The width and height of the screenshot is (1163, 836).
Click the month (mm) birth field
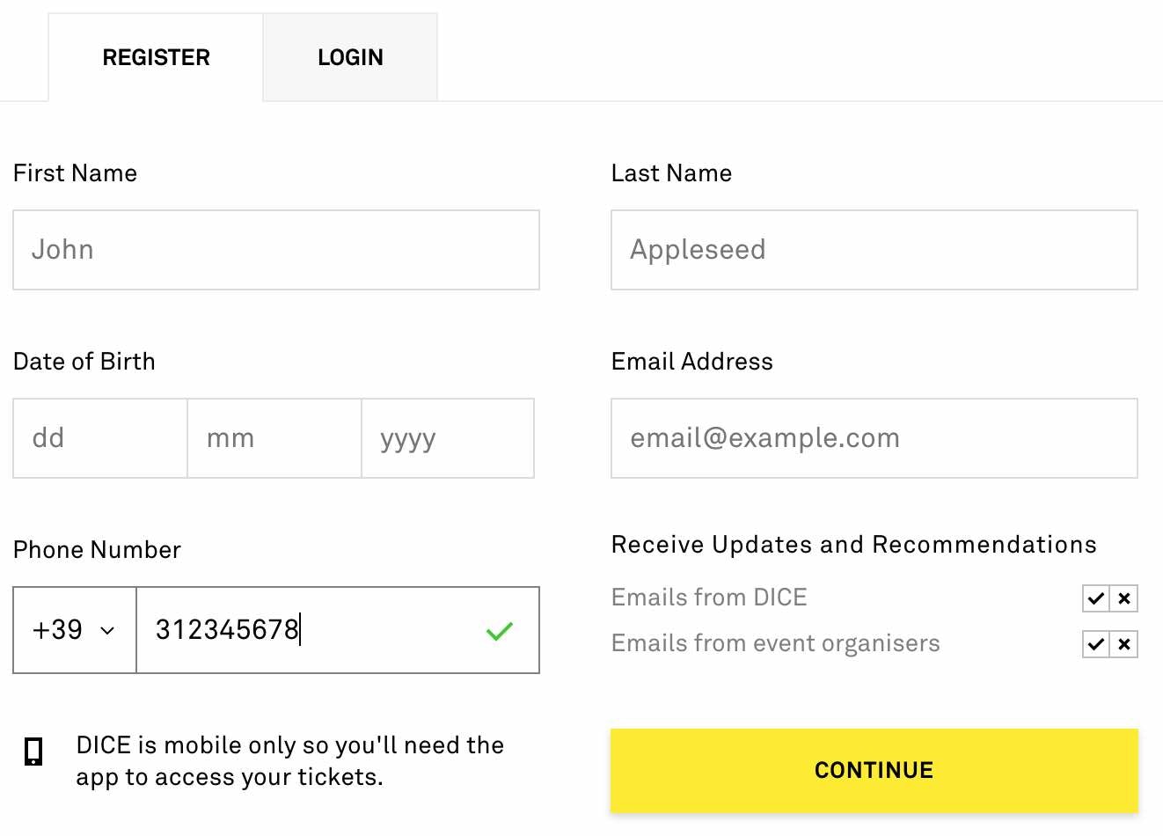click(274, 438)
